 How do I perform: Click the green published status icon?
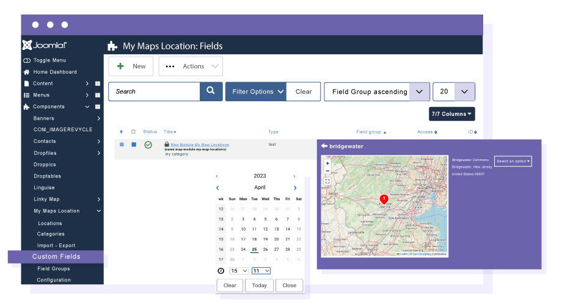coord(148,145)
